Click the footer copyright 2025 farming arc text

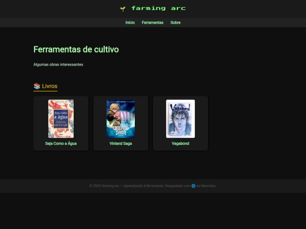pos(104,186)
